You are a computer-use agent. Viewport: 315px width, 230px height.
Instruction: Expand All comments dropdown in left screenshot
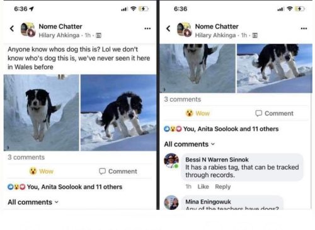coord(33,202)
